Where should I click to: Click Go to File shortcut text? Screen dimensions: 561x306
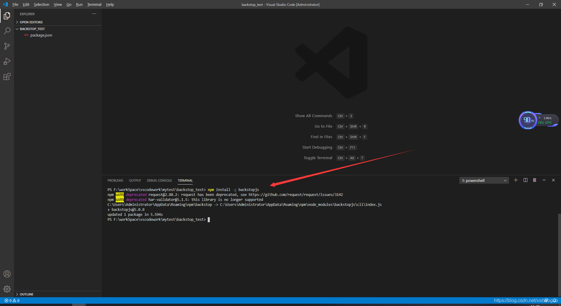(x=323, y=126)
